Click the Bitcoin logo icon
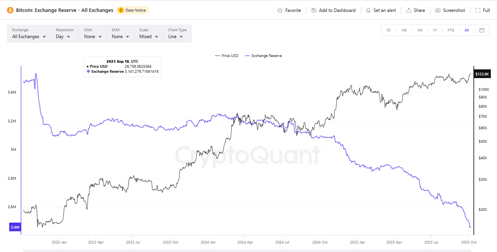The width and height of the screenshot is (497, 252). click(x=10, y=10)
